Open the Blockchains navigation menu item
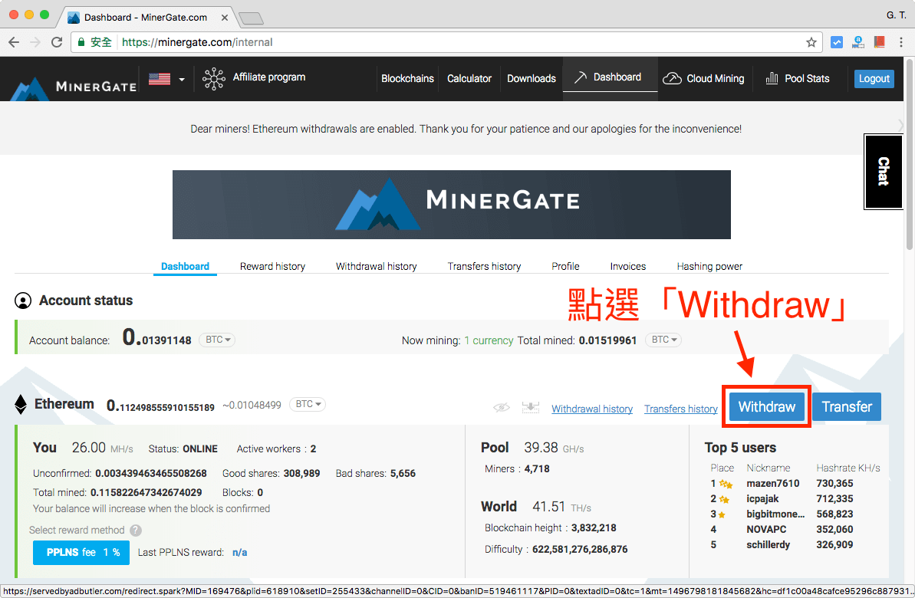Image resolution: width=915 pixels, height=598 pixels. click(407, 78)
